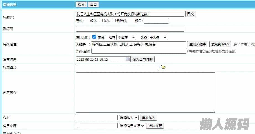Open the 选择作者 dropdown
The image size is (255, 134).
click(129, 118)
